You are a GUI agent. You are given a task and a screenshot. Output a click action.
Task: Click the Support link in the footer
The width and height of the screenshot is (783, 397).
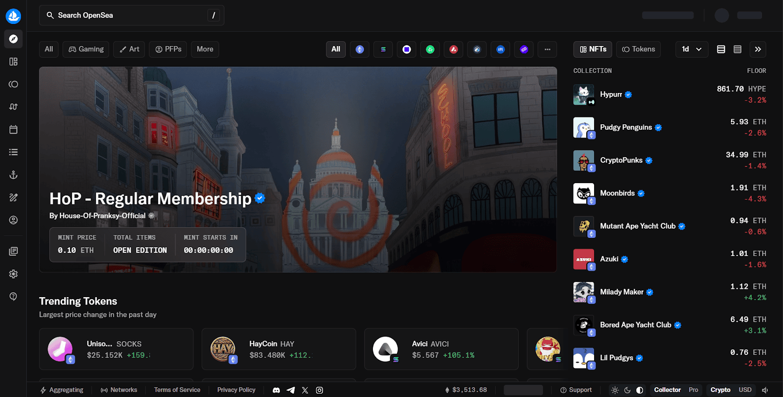[576, 390]
